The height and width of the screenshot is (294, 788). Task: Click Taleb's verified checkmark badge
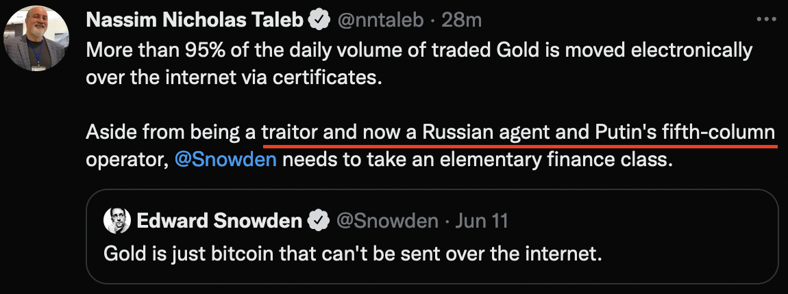[x=317, y=21]
